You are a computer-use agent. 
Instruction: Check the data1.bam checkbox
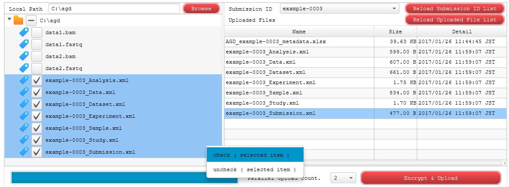pos(37,32)
